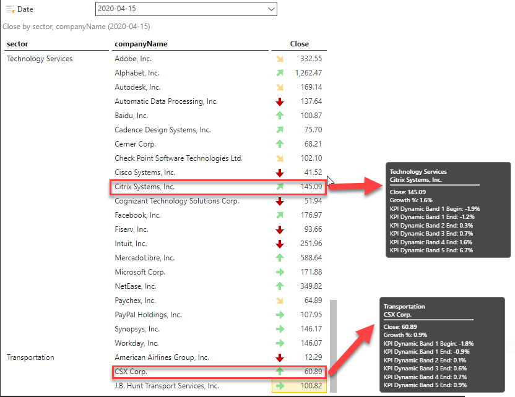Select the PayPal Holdings, Inc. name
515x397 pixels.
148,315
